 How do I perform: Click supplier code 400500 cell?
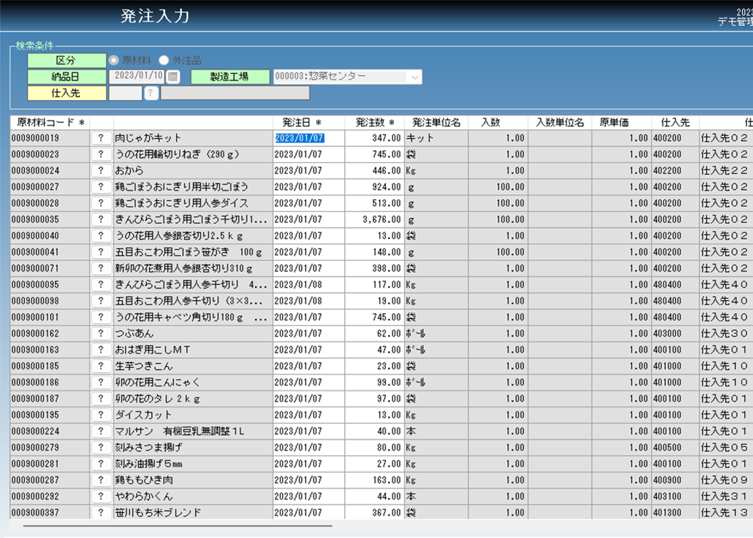click(675, 448)
